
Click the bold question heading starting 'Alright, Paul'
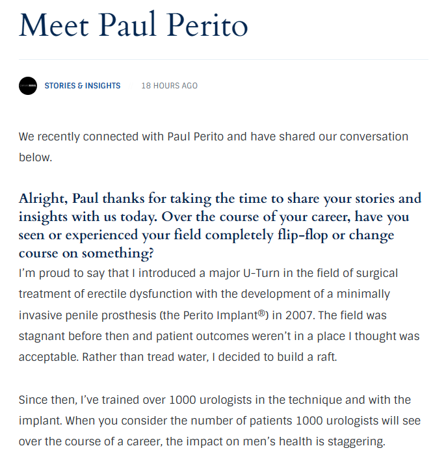click(x=220, y=226)
